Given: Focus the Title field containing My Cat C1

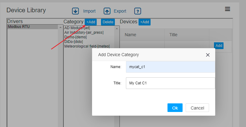Looking at the screenshot, I should click(x=170, y=83).
